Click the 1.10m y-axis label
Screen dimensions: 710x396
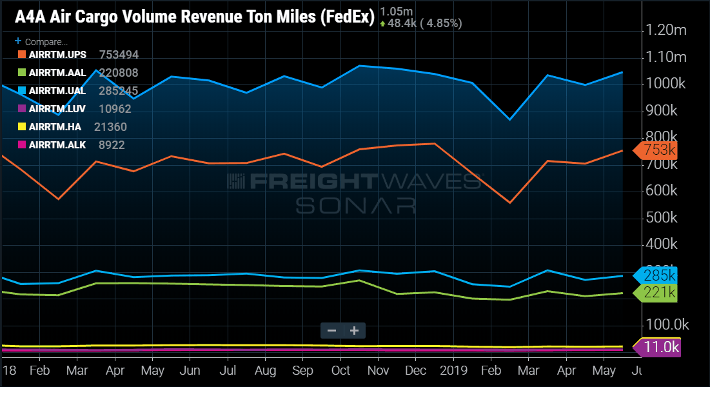coord(666,57)
